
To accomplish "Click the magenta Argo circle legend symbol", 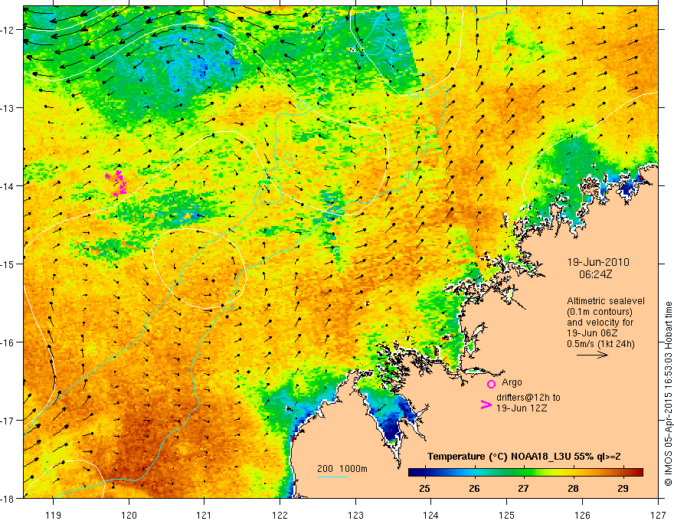I will (x=491, y=384).
